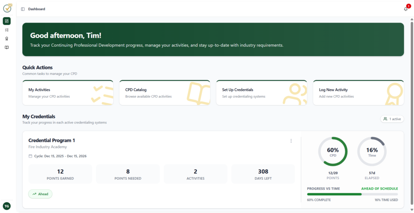Image resolution: width=414 pixels, height=213 pixels.
Task: Open the My Activities quick action card
Action: click(68, 93)
